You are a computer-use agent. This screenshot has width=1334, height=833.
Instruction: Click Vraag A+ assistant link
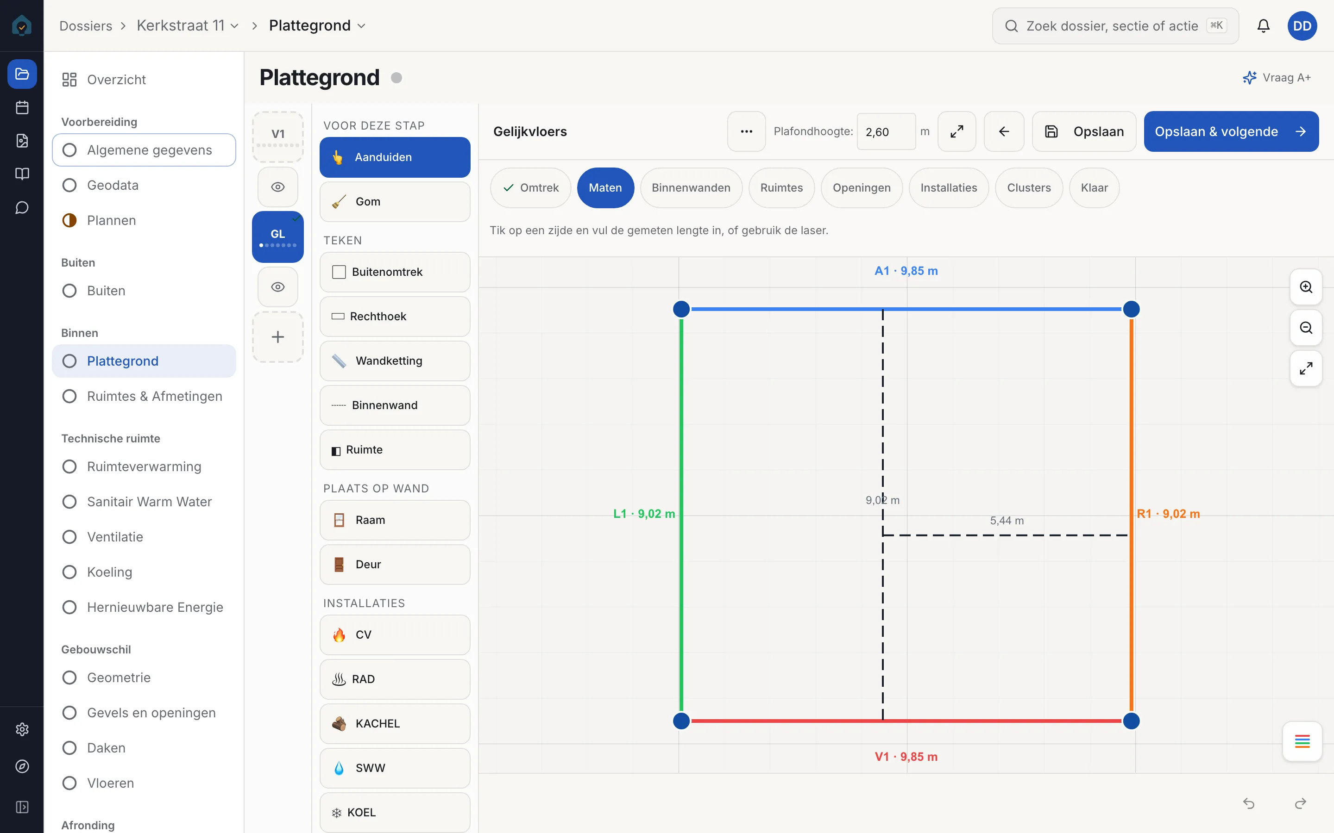[x=1277, y=78]
